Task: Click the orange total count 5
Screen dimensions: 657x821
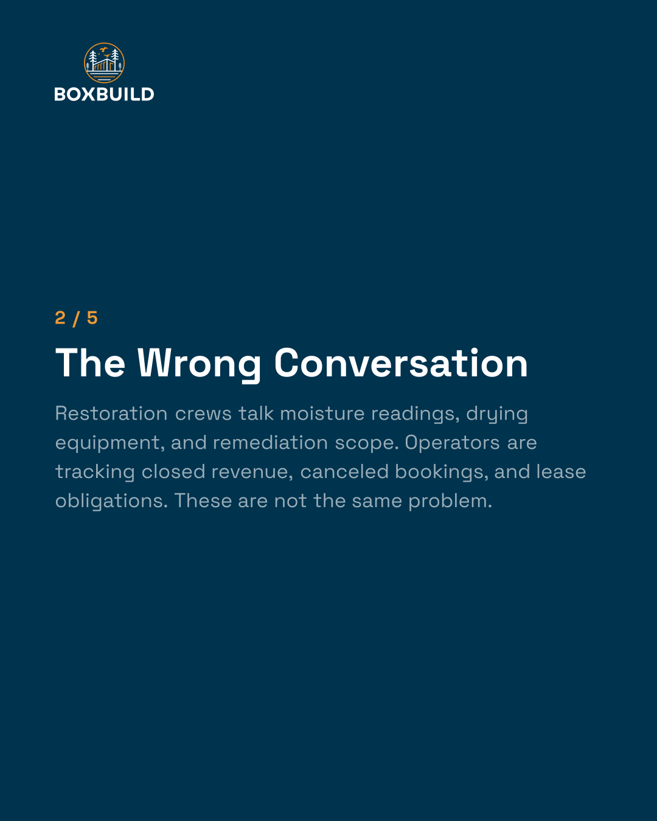Action: pos(92,317)
